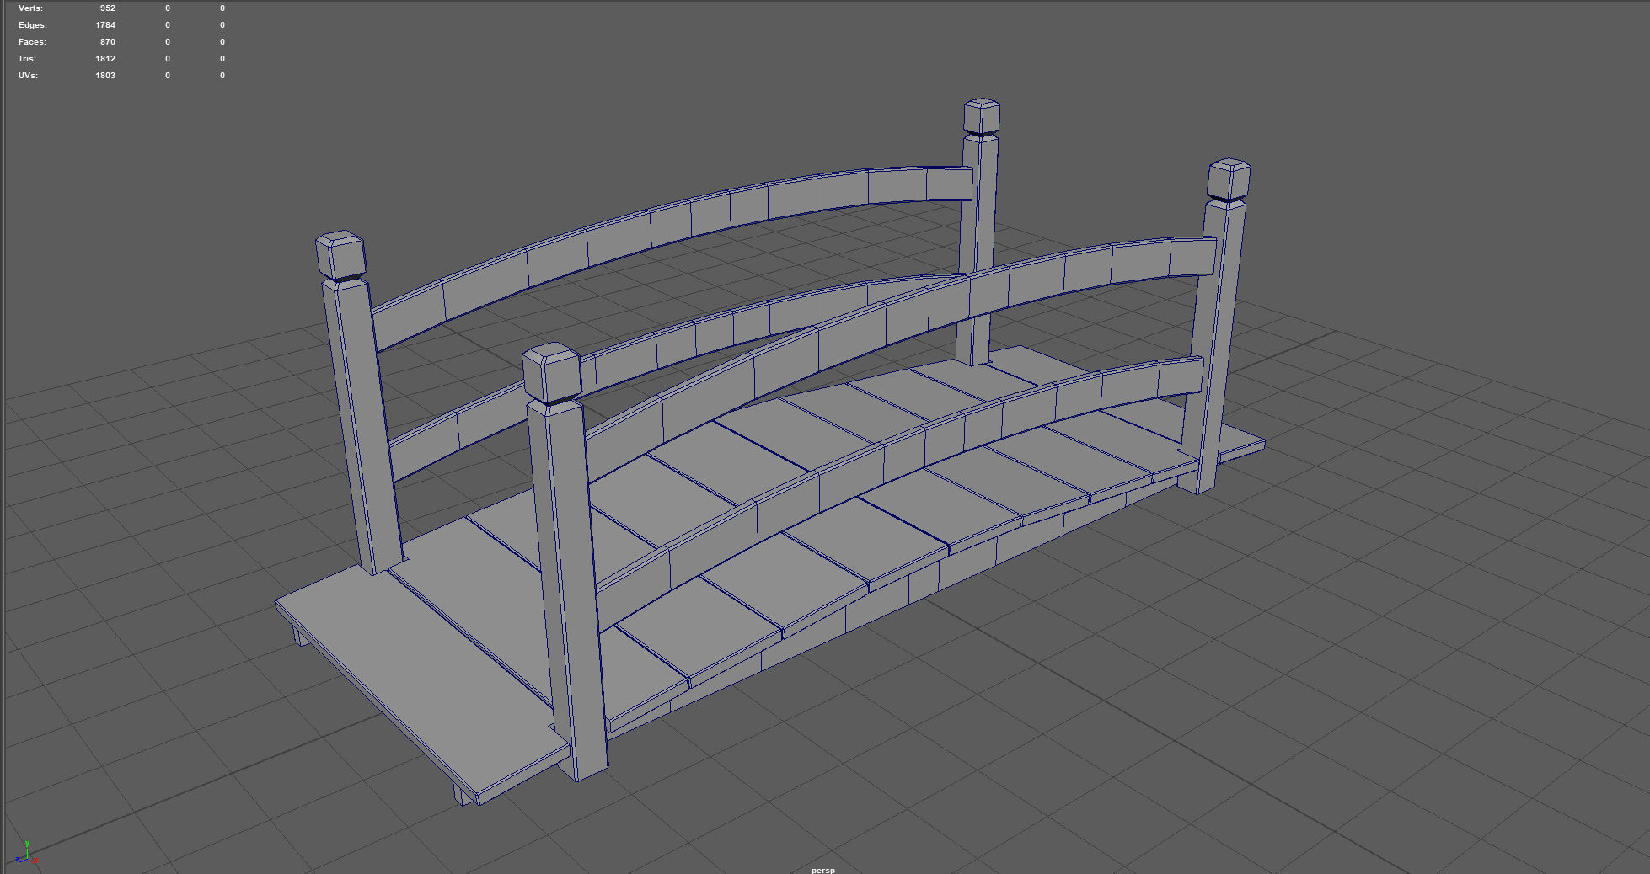Screen dimensions: 1650x874
Task: Click the vertex count value 952
Action: pyautogui.click(x=107, y=8)
